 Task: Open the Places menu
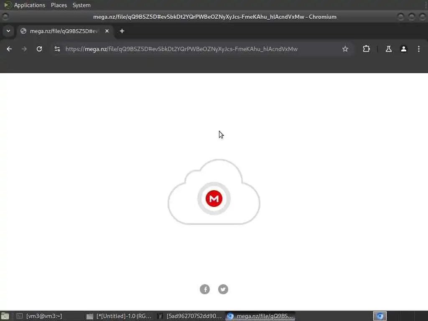(59, 5)
